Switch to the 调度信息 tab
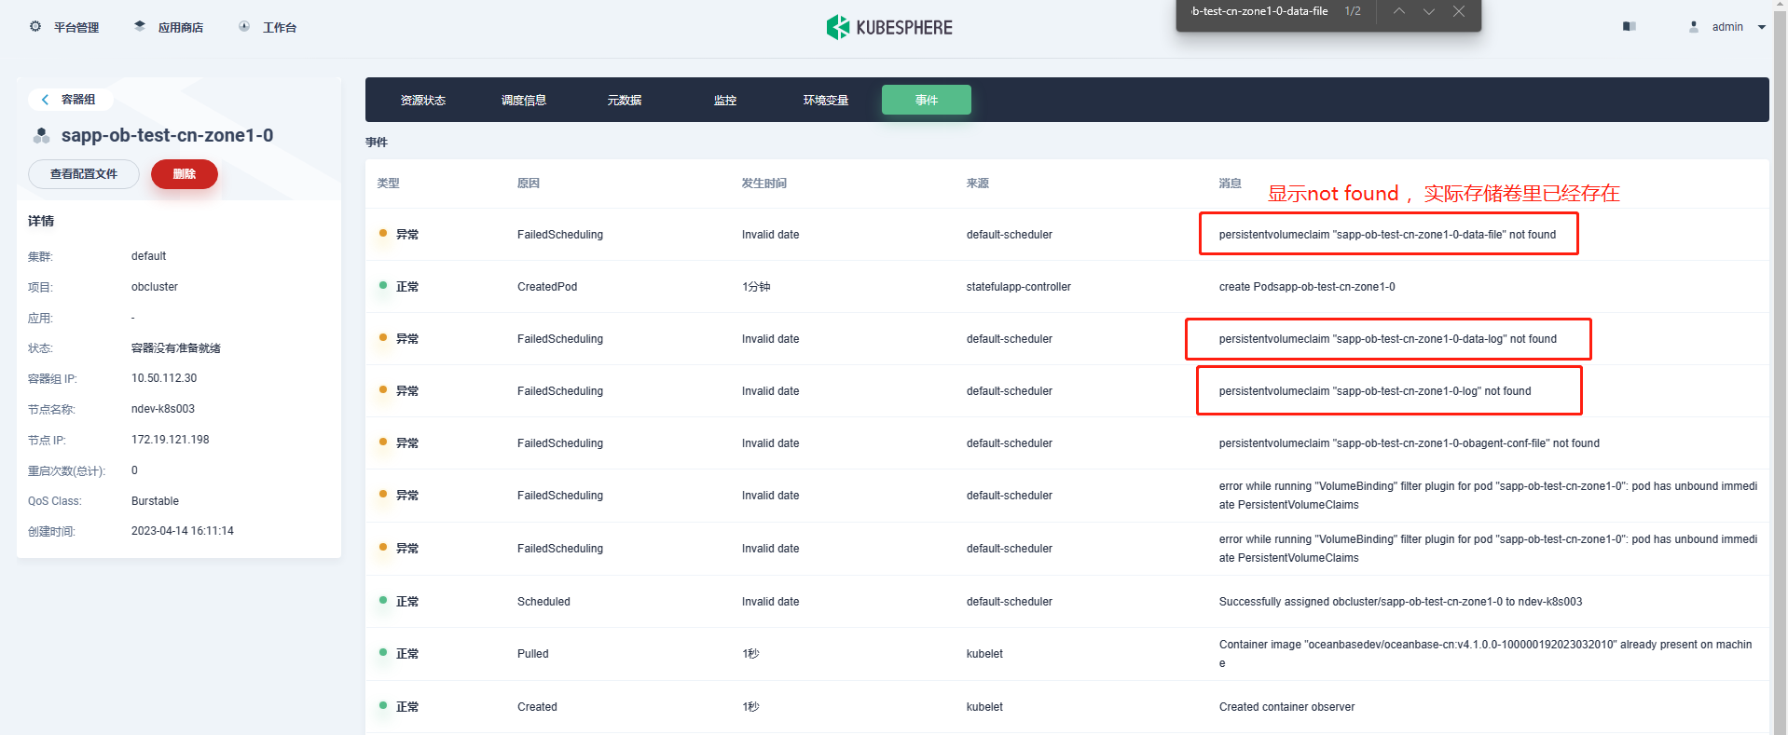Image resolution: width=1788 pixels, height=735 pixels. 524,100
